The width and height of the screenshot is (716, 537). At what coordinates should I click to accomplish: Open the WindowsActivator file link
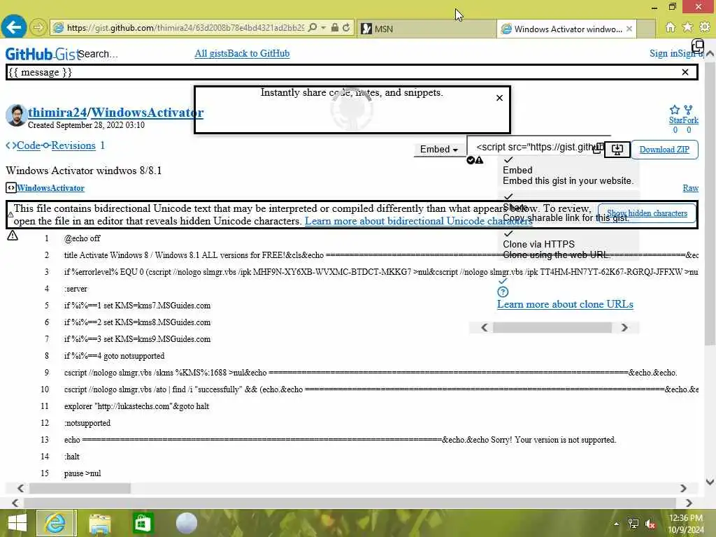point(50,187)
